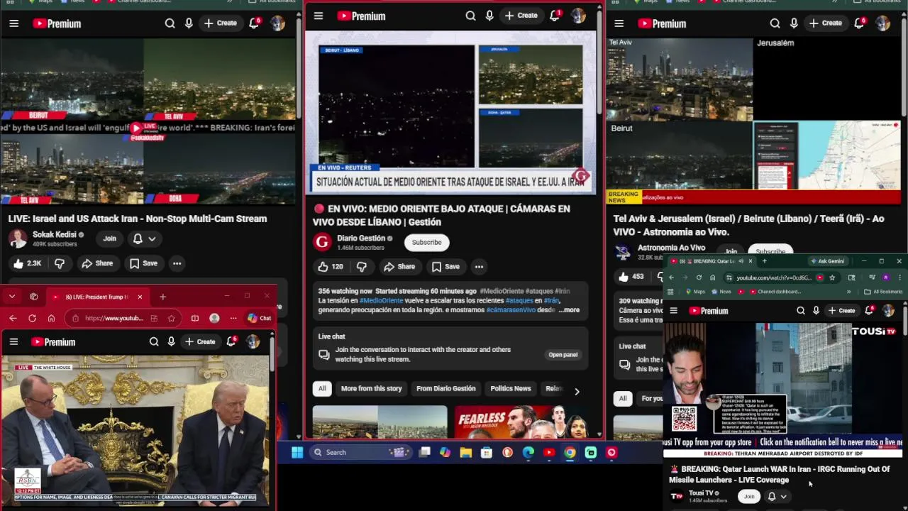Dislike the Sokak Kedisi live stream

60,263
